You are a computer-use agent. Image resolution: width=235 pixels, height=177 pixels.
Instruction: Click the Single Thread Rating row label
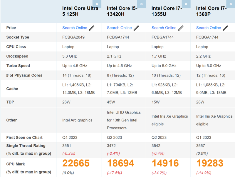[26, 146]
